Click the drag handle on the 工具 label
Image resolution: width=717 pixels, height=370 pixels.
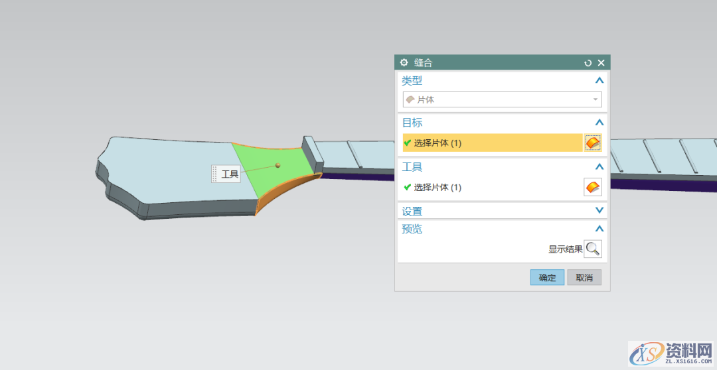coord(215,174)
